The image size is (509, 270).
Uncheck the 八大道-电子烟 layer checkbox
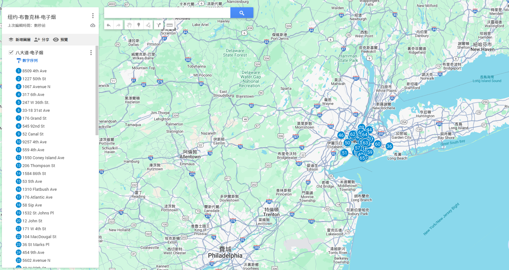[x=11, y=52]
